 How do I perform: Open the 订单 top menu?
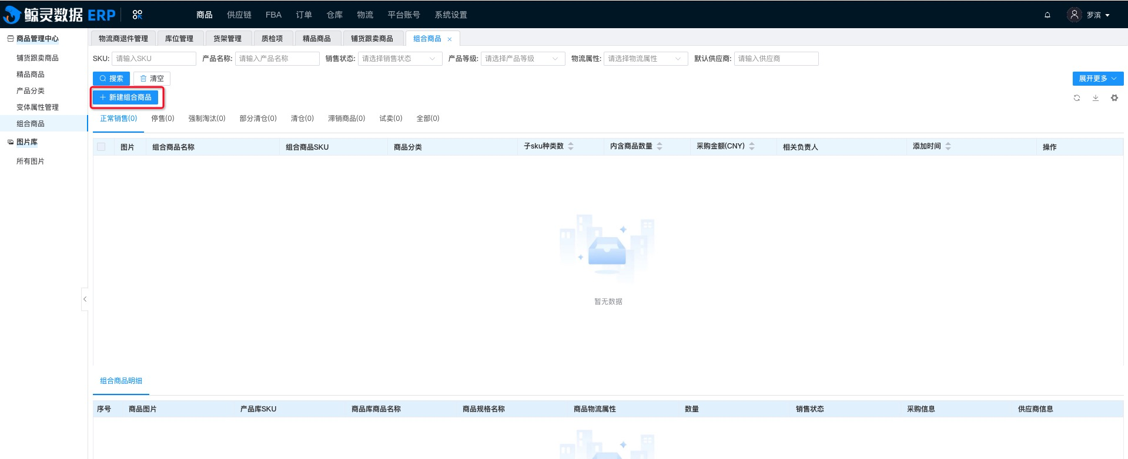point(304,15)
